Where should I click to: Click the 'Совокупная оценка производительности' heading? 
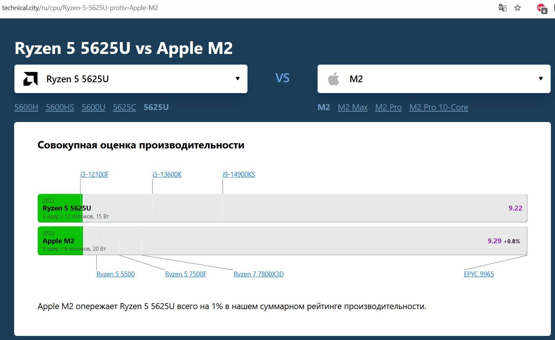pyautogui.click(x=141, y=145)
